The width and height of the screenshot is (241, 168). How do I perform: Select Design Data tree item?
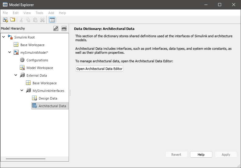pos(48,98)
